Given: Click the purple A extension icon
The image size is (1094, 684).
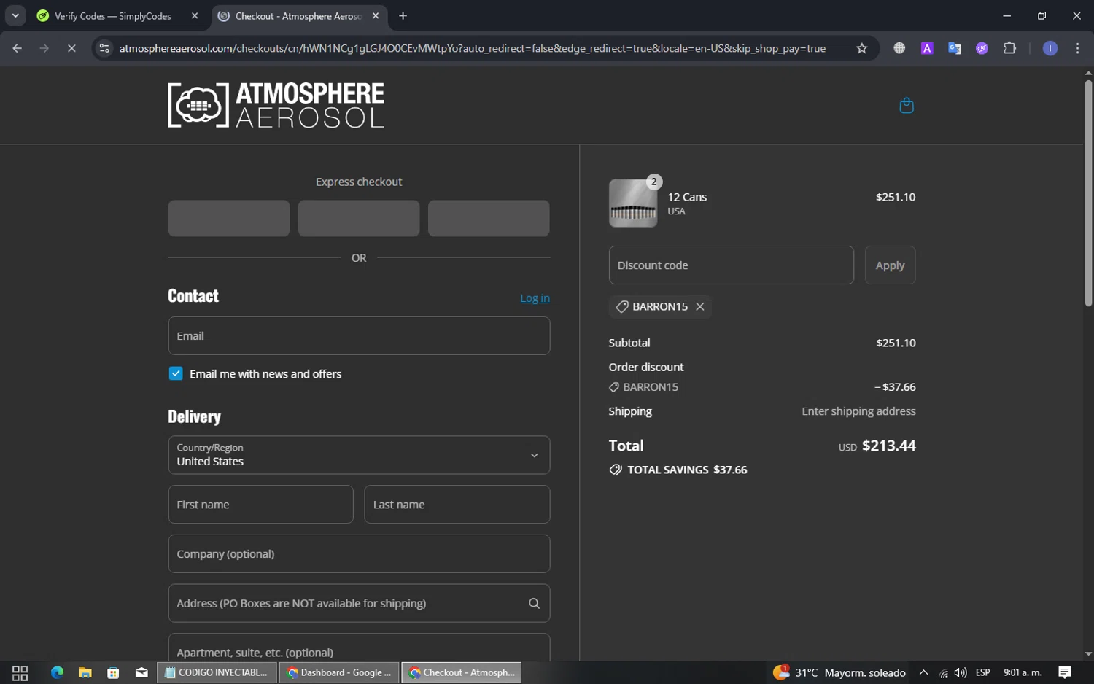Looking at the screenshot, I should pos(926,48).
